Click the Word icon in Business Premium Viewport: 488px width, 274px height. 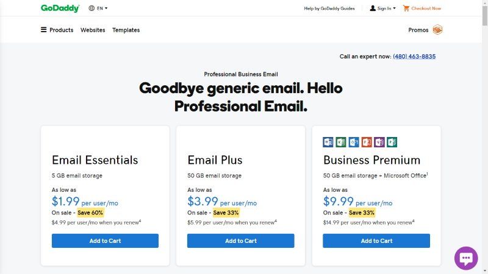tap(328, 142)
